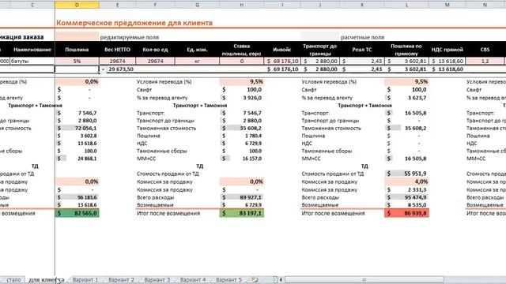
Task: Go to the 'Вариант 4' sheet tab
Action: click(x=193, y=279)
